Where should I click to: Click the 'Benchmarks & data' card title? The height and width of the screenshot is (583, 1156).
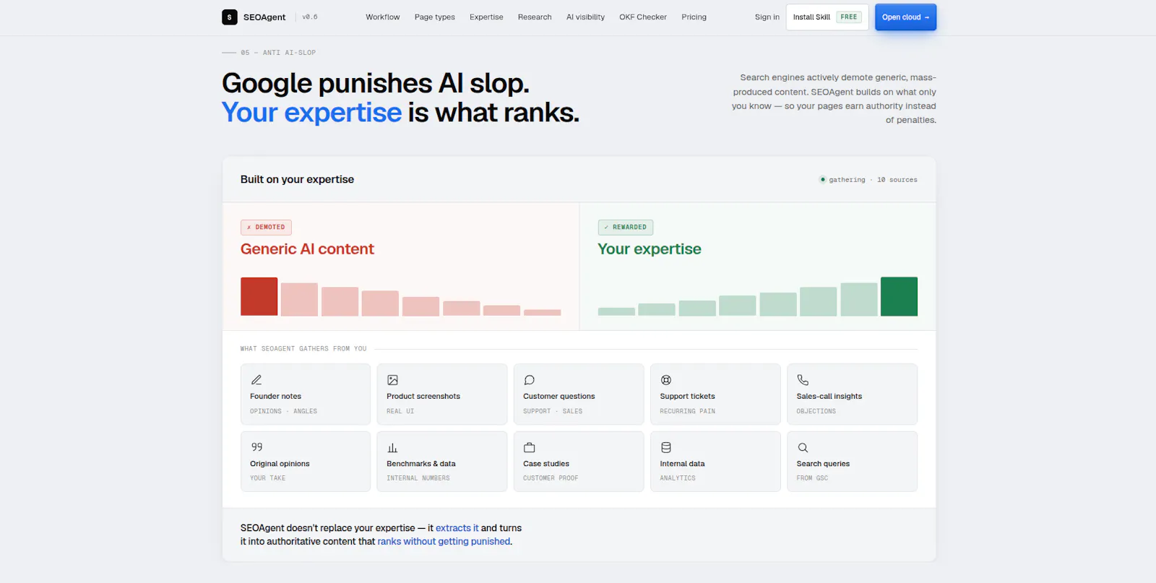tap(421, 464)
